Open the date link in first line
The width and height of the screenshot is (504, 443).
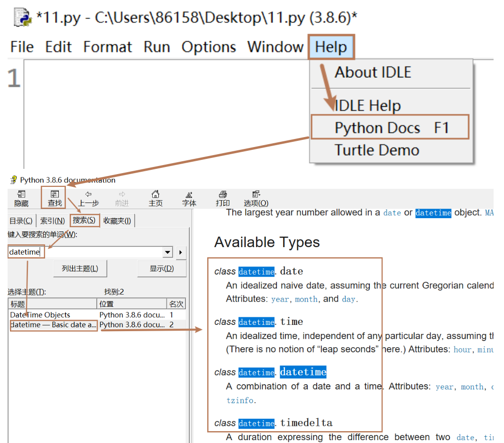click(392, 213)
